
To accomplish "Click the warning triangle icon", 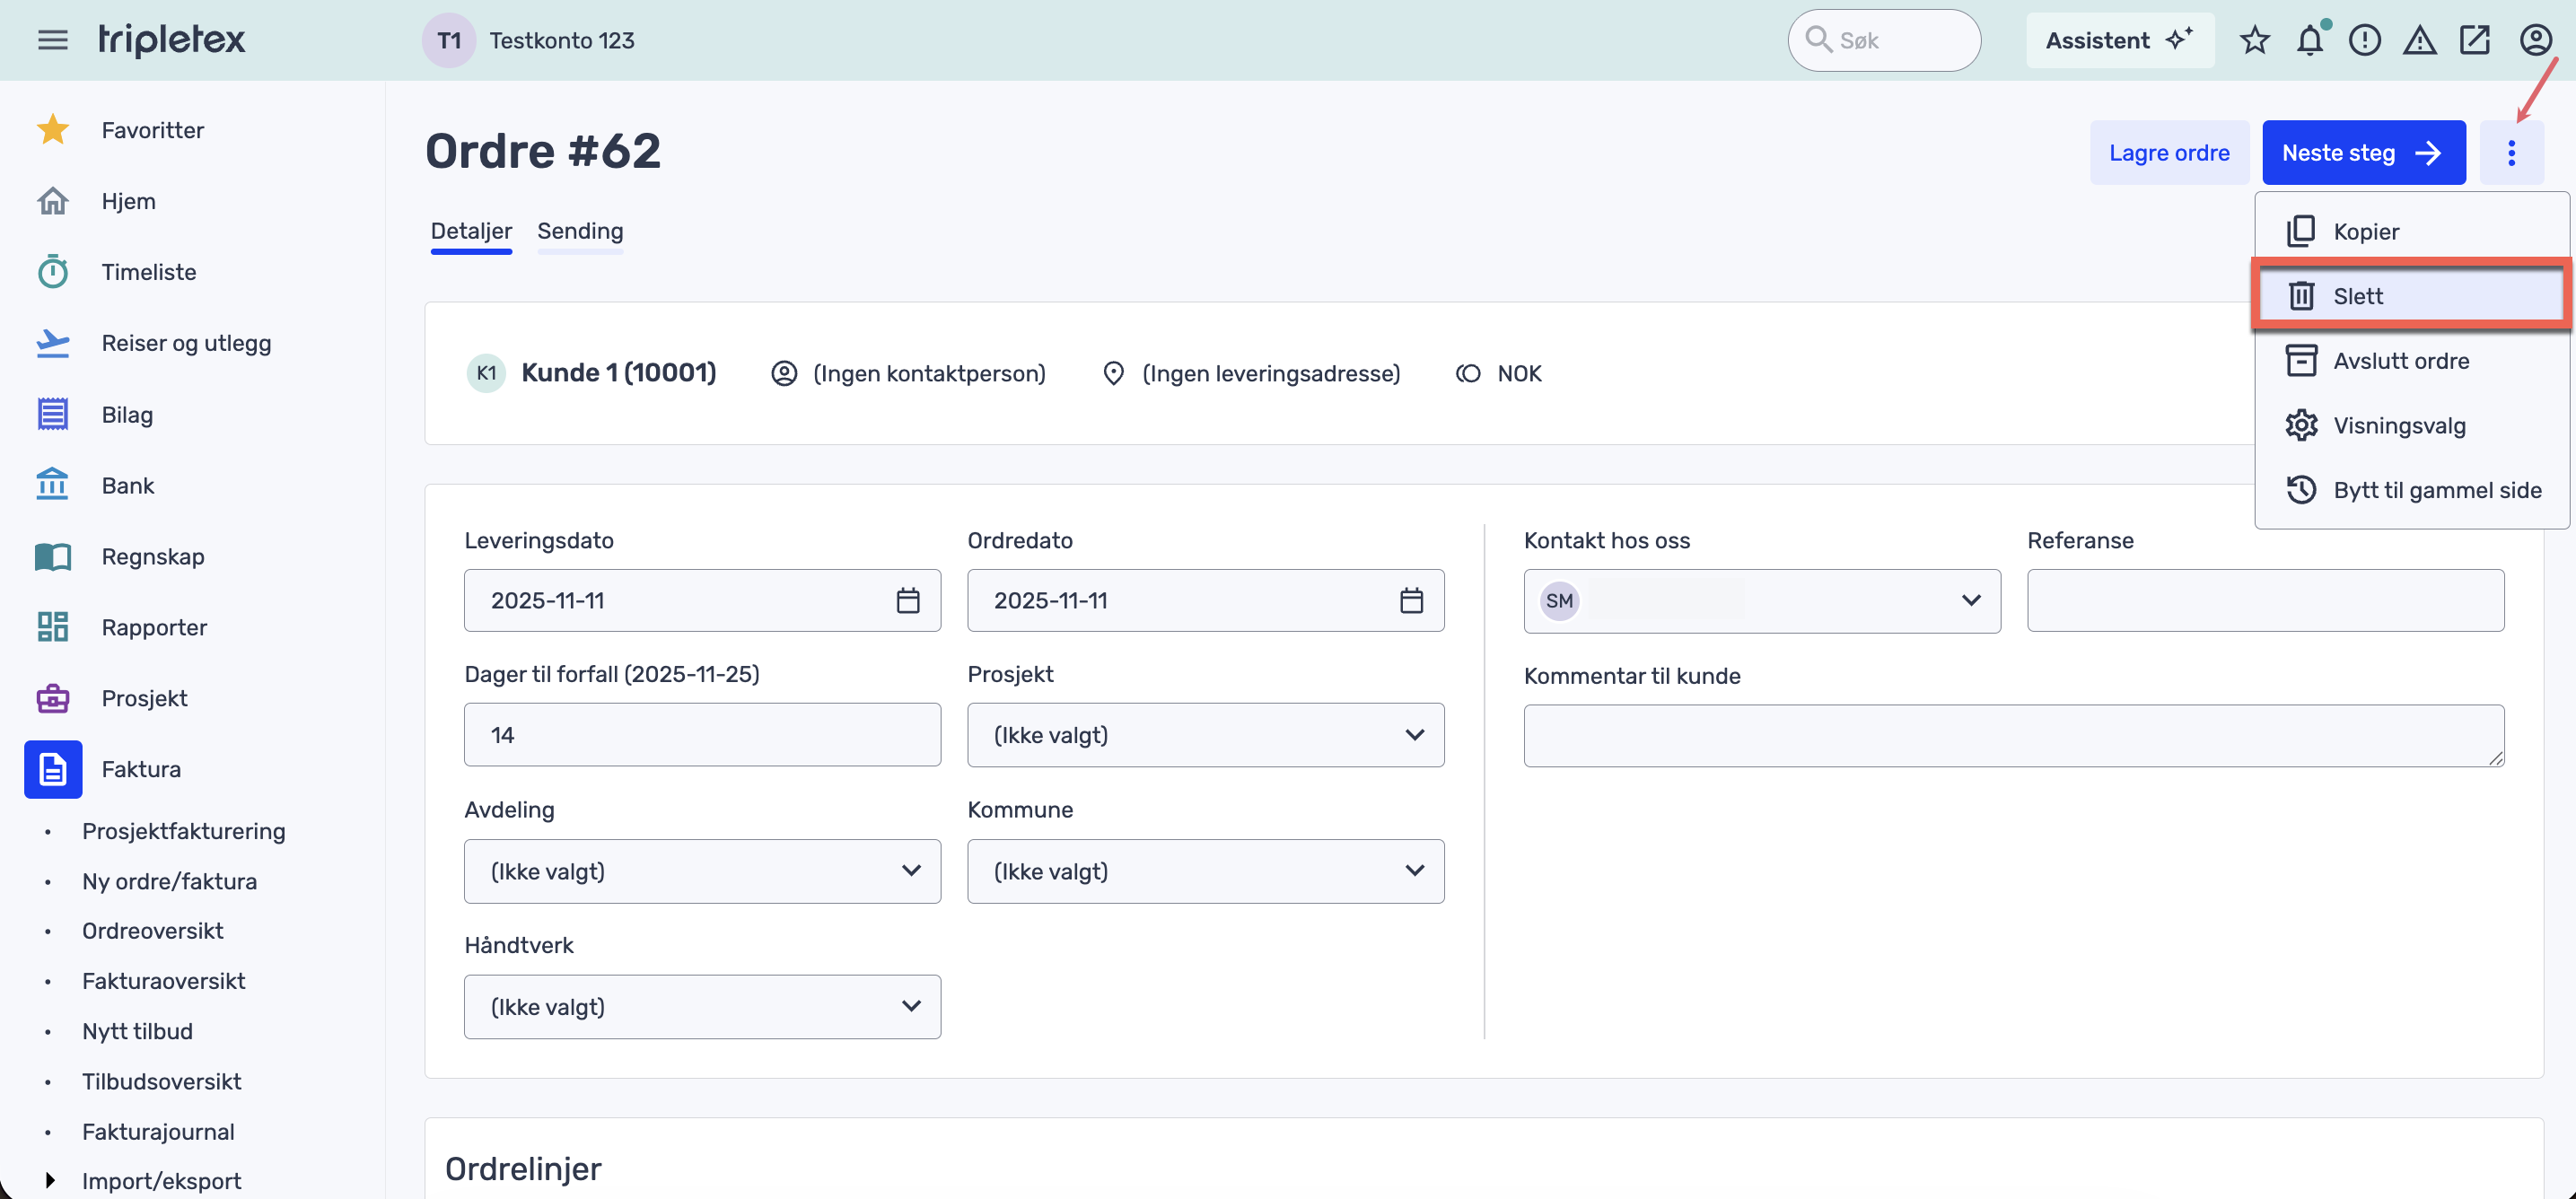I will click(2419, 40).
